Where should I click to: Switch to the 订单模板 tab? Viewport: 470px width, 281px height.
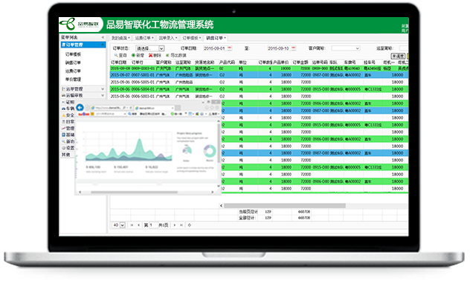point(192,38)
